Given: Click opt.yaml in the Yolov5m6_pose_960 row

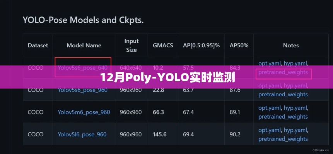Looking at the screenshot, I should [x=269, y=108].
